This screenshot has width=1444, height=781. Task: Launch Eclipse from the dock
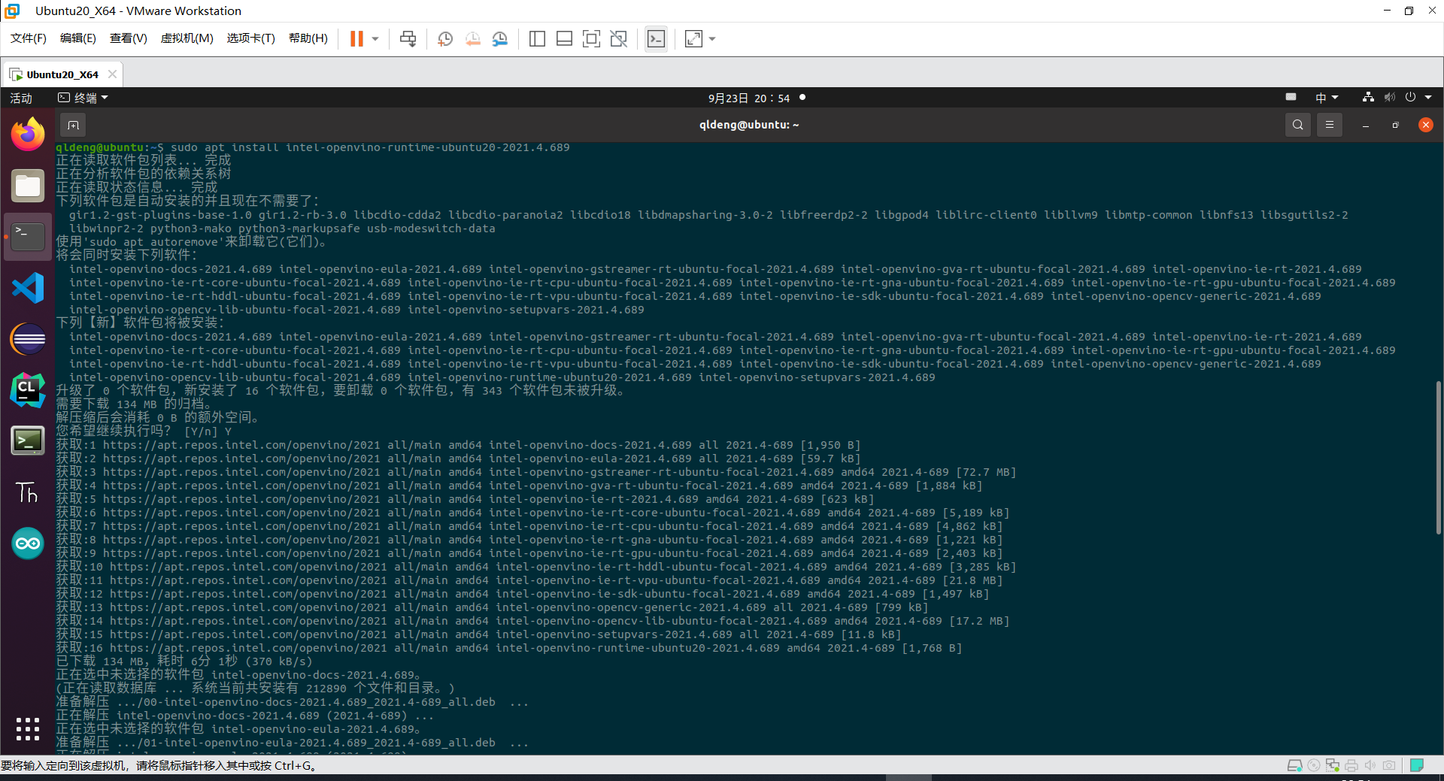pyautogui.click(x=28, y=339)
